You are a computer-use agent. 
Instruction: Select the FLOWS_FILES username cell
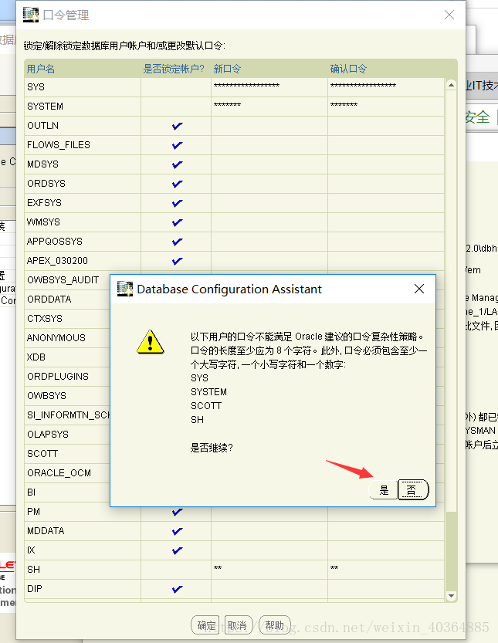pyautogui.click(x=83, y=145)
